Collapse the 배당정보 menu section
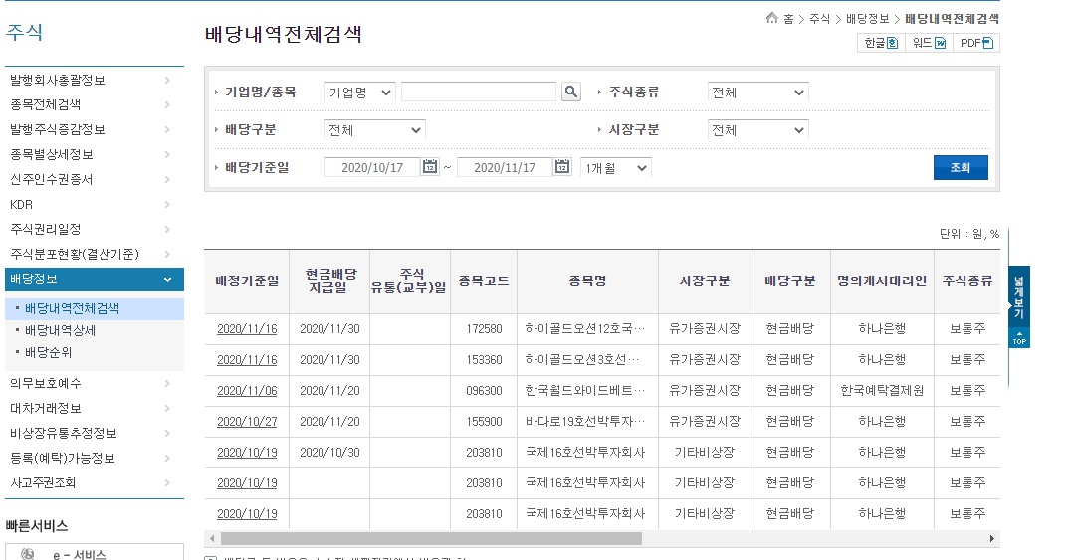This screenshot has width=1071, height=560. click(167, 280)
